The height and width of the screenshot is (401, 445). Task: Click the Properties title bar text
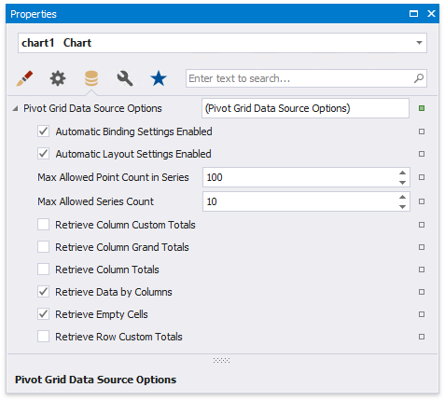[34, 14]
